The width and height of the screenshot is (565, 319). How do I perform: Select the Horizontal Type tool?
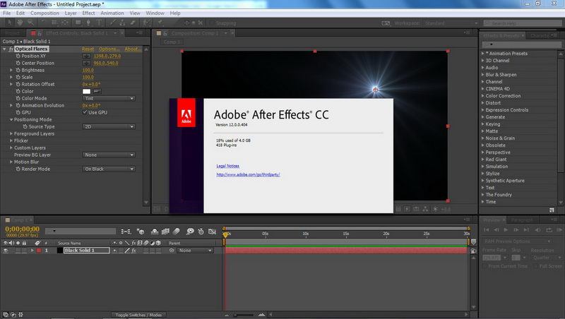[x=99, y=23]
